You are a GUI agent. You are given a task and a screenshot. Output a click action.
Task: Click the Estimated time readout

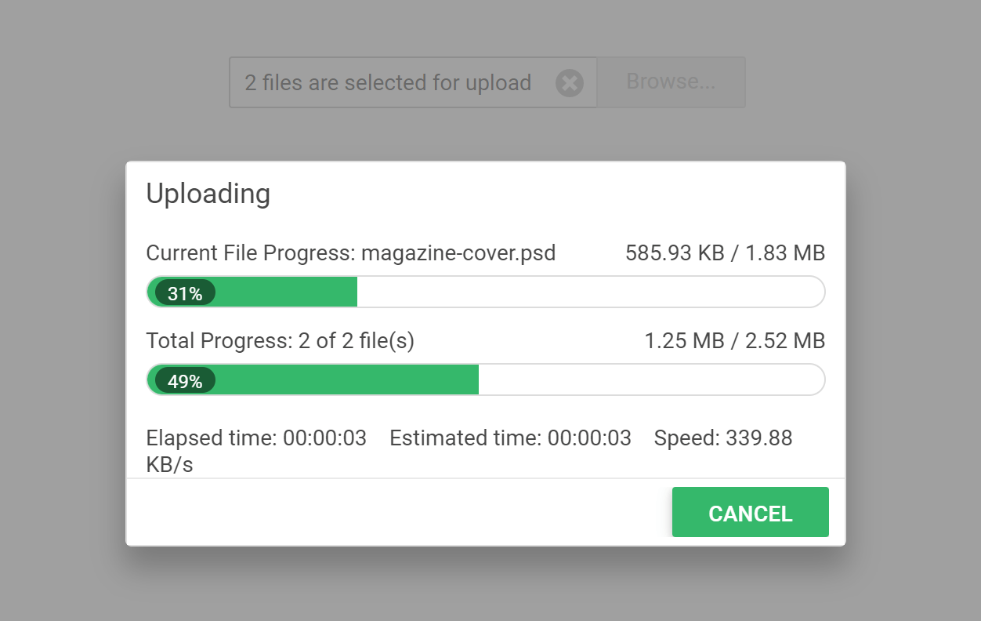[510, 438]
